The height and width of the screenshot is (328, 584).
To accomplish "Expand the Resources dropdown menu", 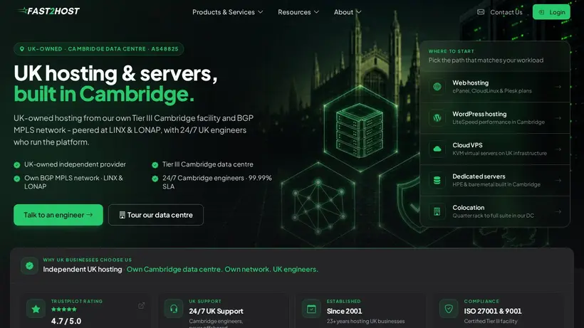I will [298, 12].
